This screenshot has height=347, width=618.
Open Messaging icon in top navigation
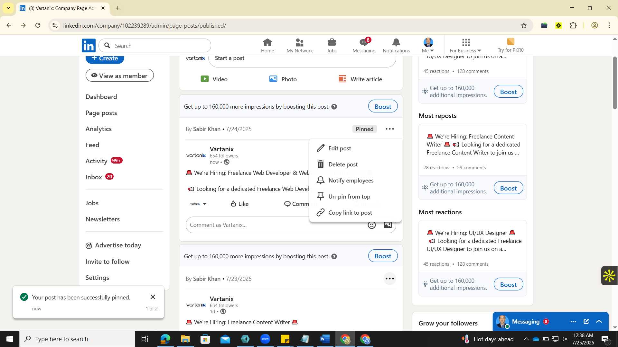pyautogui.click(x=364, y=46)
